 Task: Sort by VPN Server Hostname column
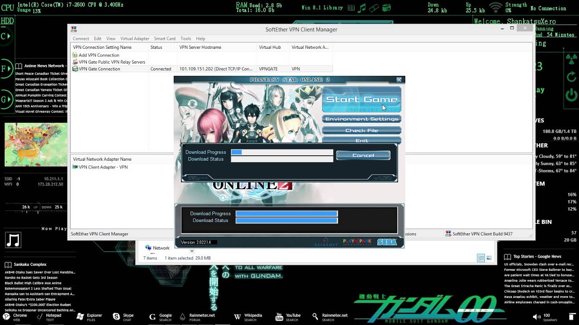pos(217,47)
